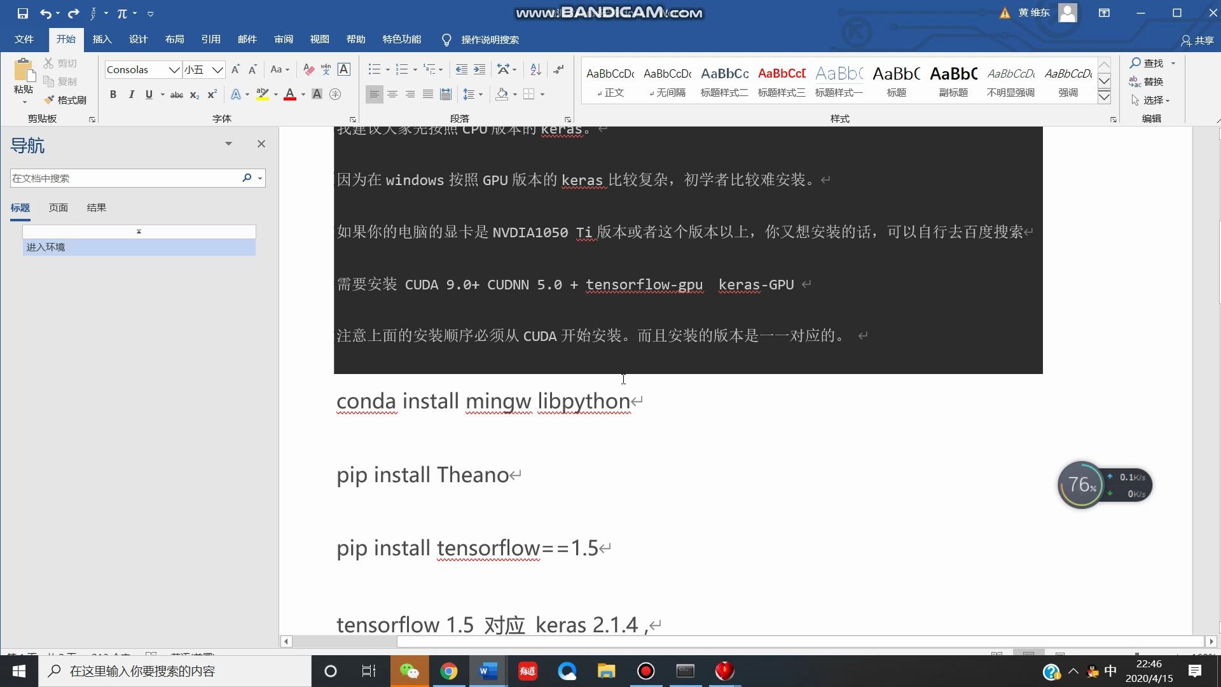Viewport: 1221px width, 687px height.
Task: Click the Copy (复制) button
Action: (60, 81)
